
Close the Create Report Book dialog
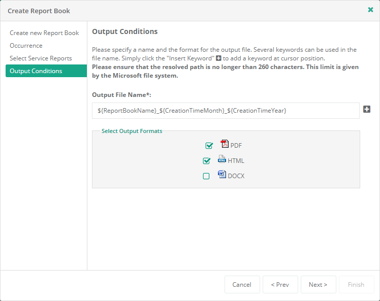click(370, 10)
